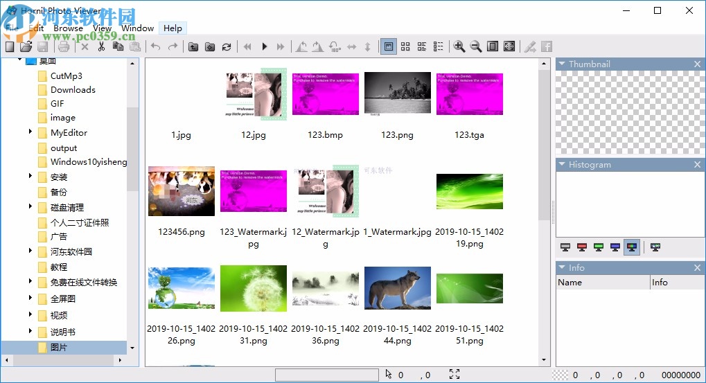The image size is (706, 383).
Task: Rotate image right icon
Action: pyautogui.click(x=318, y=46)
